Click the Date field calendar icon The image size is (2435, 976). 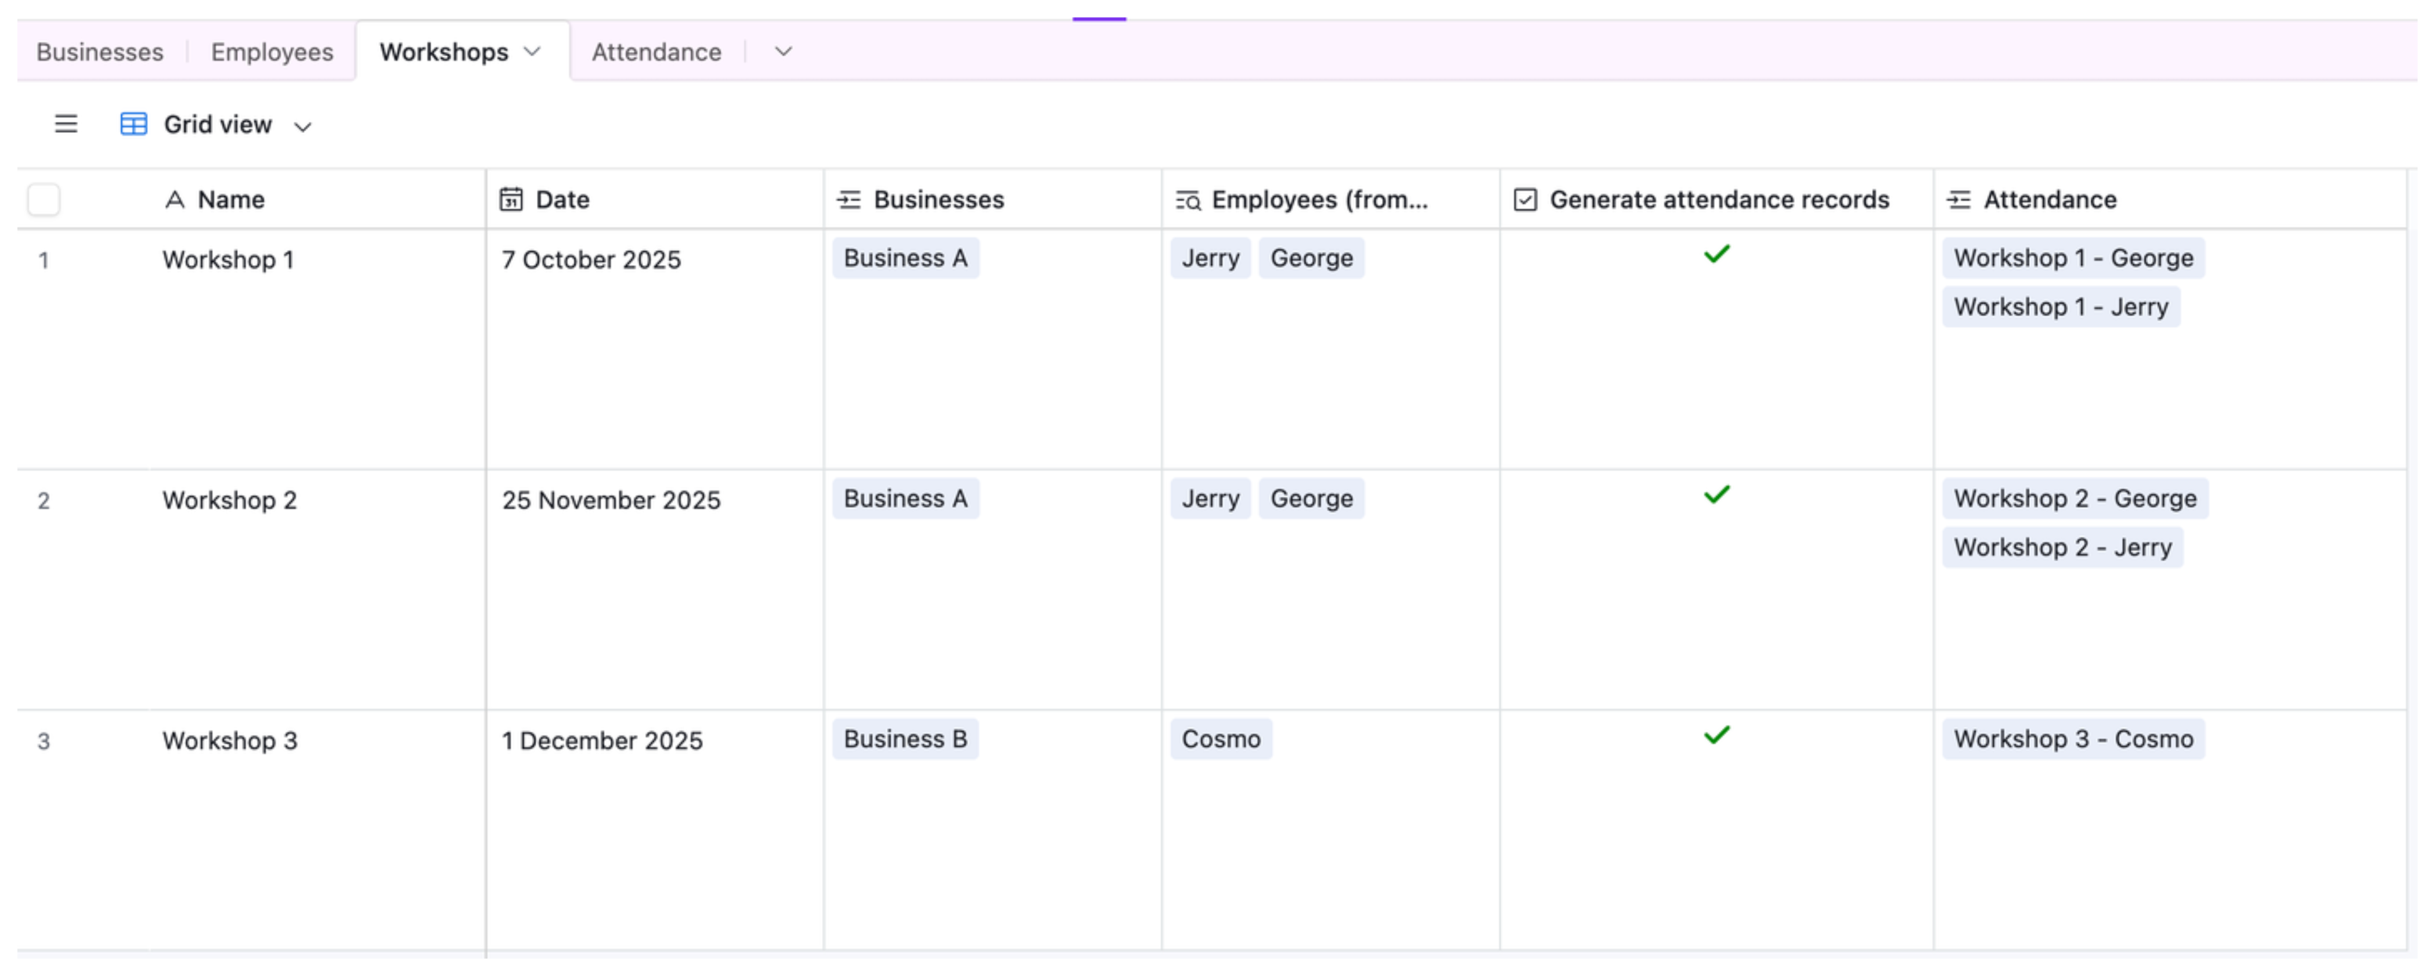click(x=511, y=200)
